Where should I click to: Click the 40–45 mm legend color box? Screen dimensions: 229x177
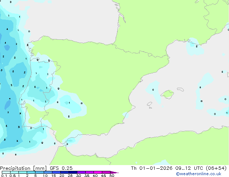(x=98, y=172)
